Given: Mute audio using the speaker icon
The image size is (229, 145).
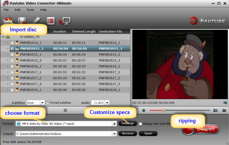Looking at the screenshot, I should coord(225,103).
